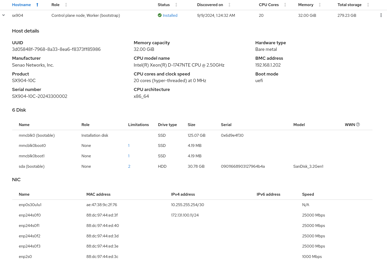Click sort icon beside Role column
This screenshot has width=387, height=262.
[x=66, y=5]
